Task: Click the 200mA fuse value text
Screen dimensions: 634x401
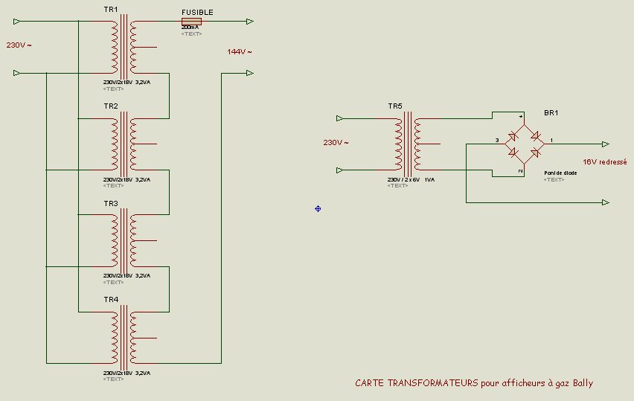Action: (190, 28)
